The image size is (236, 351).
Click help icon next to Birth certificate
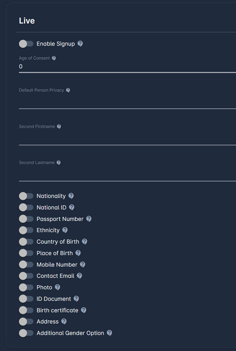84,310
